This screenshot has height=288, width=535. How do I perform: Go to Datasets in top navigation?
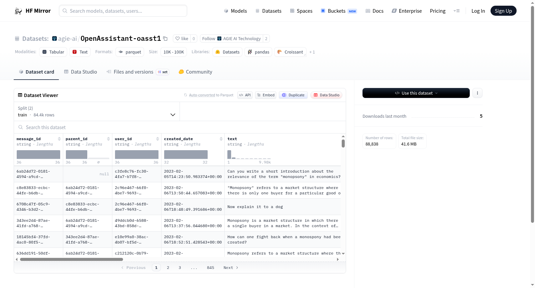pyautogui.click(x=268, y=11)
